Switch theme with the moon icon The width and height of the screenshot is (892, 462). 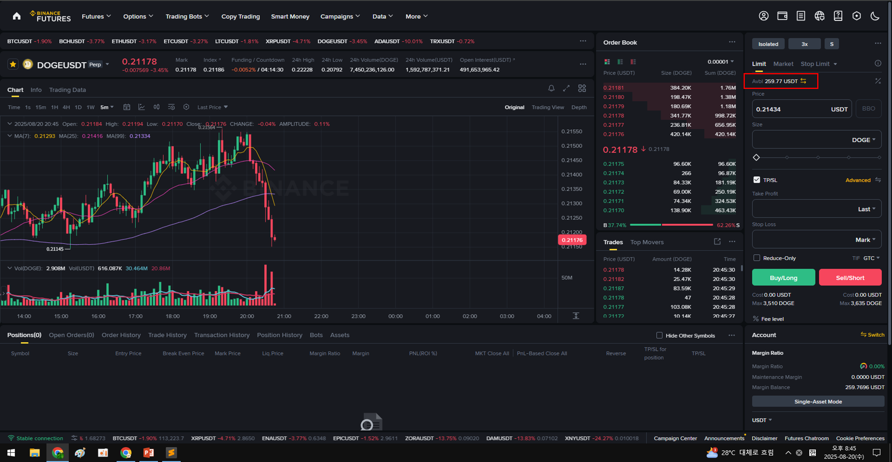[x=875, y=16]
